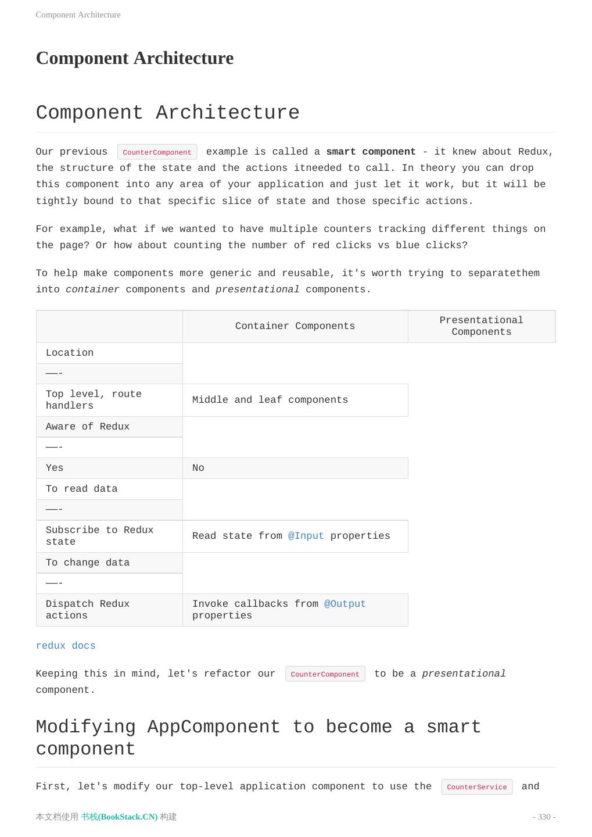
Task: Select the 'Presentational Components' table header
Action: tap(481, 326)
